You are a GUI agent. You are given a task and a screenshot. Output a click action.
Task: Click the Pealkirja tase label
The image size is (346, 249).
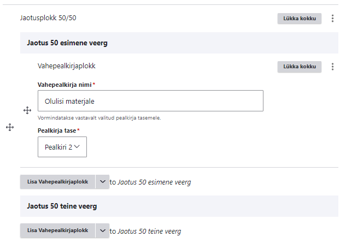tap(57, 131)
